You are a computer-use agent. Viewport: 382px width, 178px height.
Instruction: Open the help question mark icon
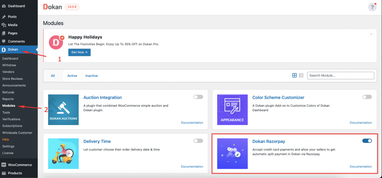[x=372, y=7]
